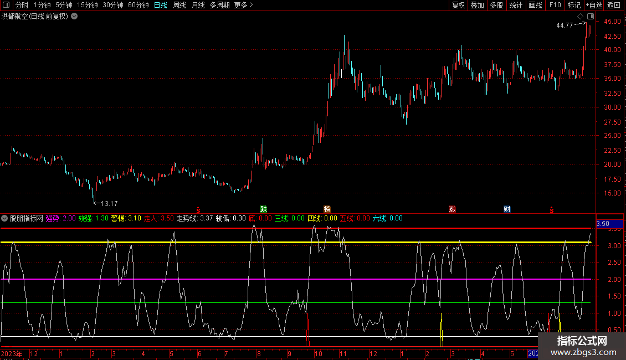Click the 六线: 0.00 indicator value
626x360 pixels.
[x=388, y=218]
